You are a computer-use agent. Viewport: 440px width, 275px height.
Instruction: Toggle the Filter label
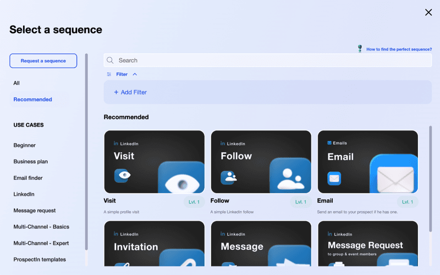[x=122, y=74]
